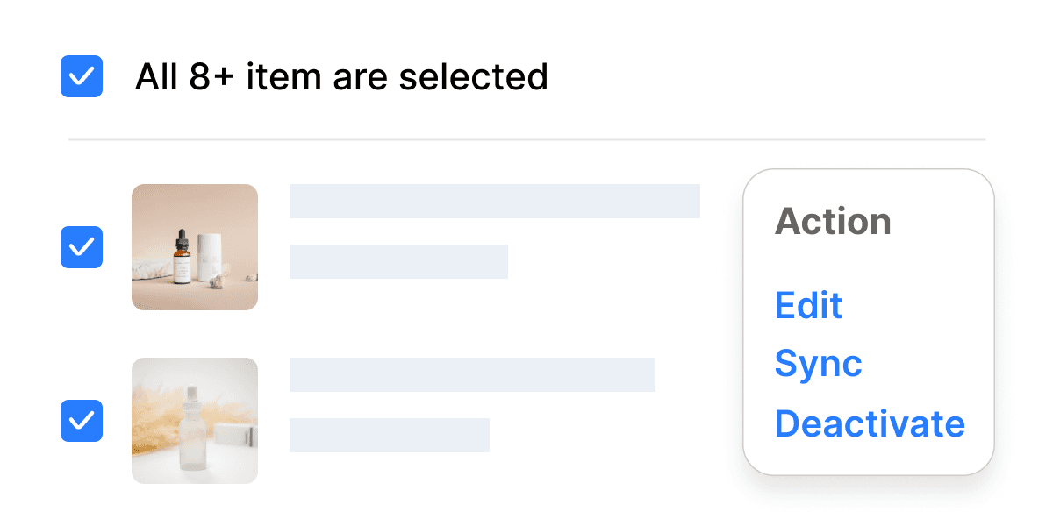Image resolution: width=1053 pixels, height=526 pixels.
Task: Choose Edit from the Action menu
Action: pos(808,305)
